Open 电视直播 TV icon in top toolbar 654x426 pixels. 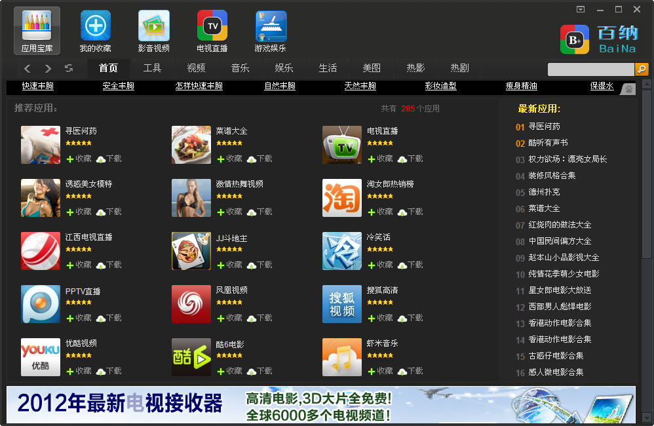coord(212,31)
